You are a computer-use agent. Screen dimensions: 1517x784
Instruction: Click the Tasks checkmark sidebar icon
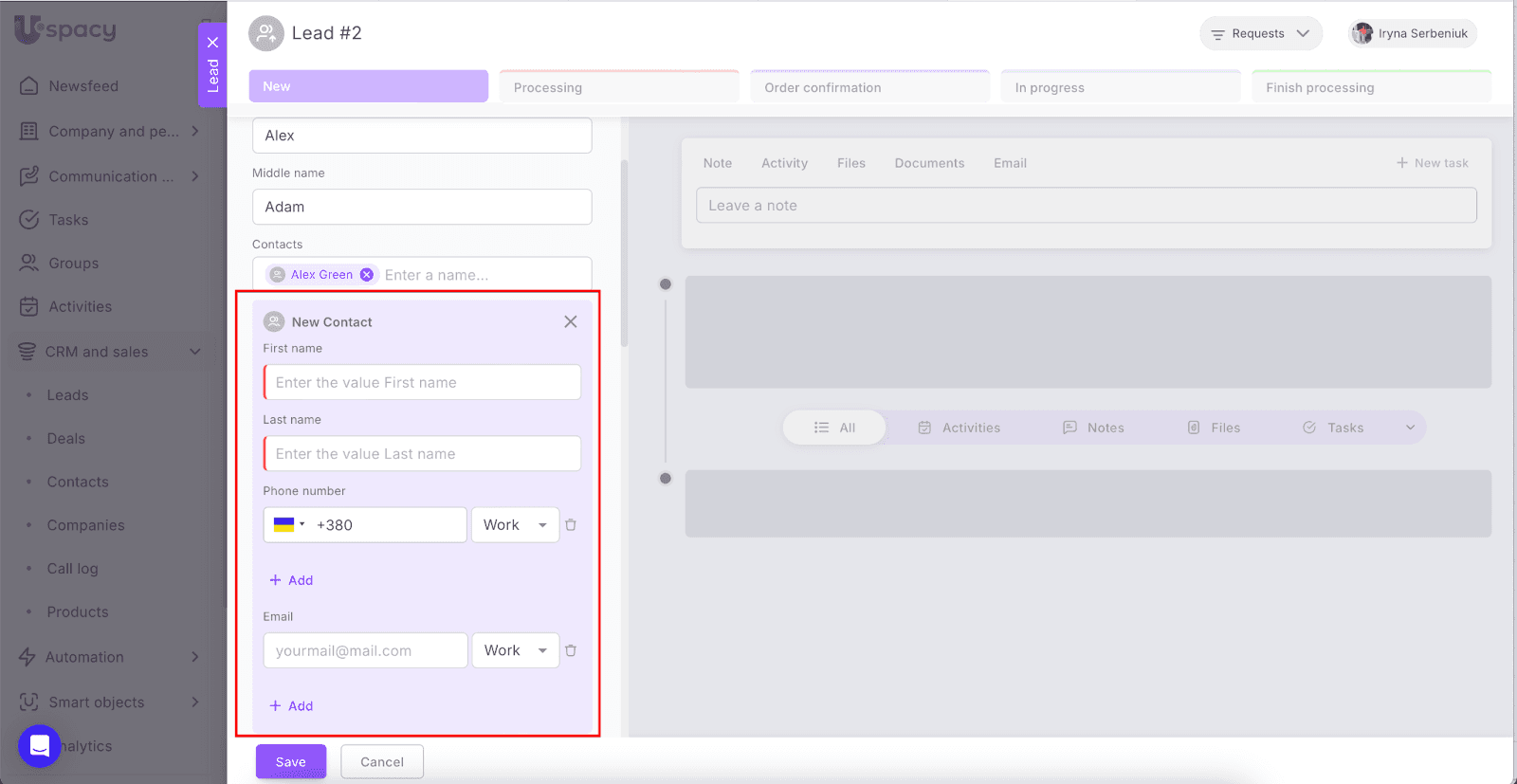pyautogui.click(x=29, y=220)
